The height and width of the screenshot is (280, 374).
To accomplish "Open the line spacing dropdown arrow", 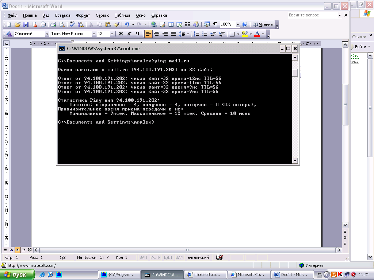I will point(188,34).
